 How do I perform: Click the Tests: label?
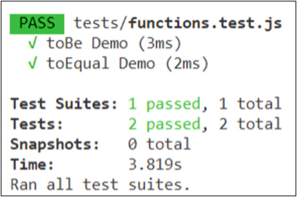click(37, 124)
